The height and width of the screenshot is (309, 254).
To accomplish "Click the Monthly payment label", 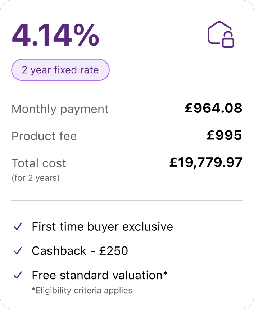I will (60, 109).
